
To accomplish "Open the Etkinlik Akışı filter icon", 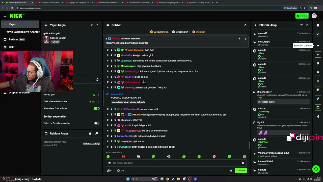I will point(301,25).
